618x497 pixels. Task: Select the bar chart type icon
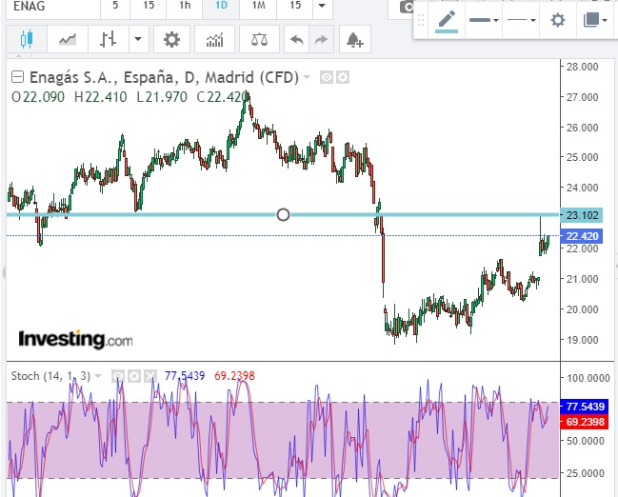click(x=108, y=39)
